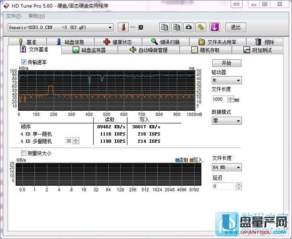The width and height of the screenshot is (292, 239).
Task: Click the sequential read value 89462 KB/s
Action: 111,127
